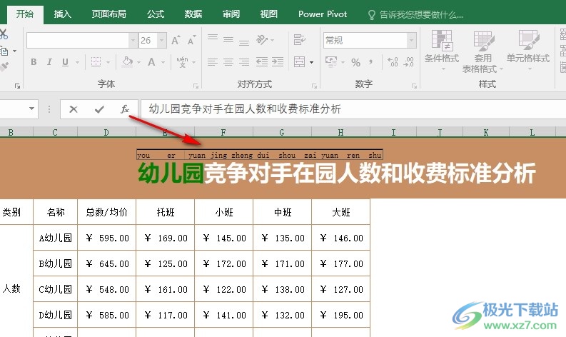Open insert function fx button
This screenshot has height=337, width=566.
click(x=125, y=109)
